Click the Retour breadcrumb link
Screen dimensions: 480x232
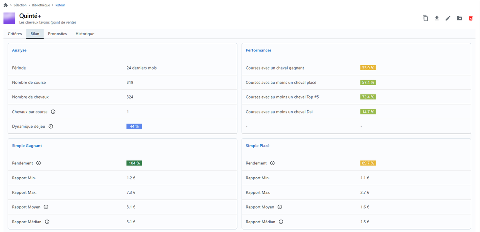click(x=60, y=5)
